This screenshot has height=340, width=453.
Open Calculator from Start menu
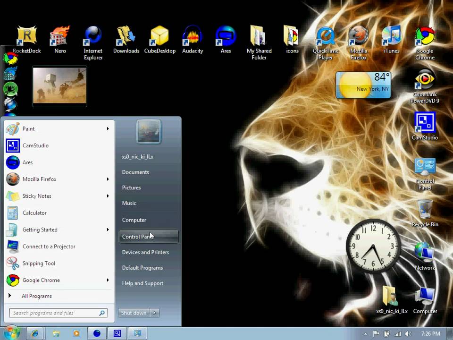coord(59,213)
